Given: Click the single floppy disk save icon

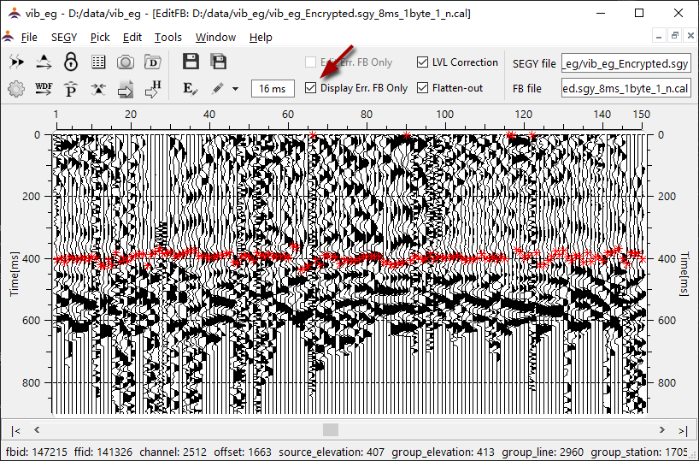Looking at the screenshot, I should click(x=191, y=62).
